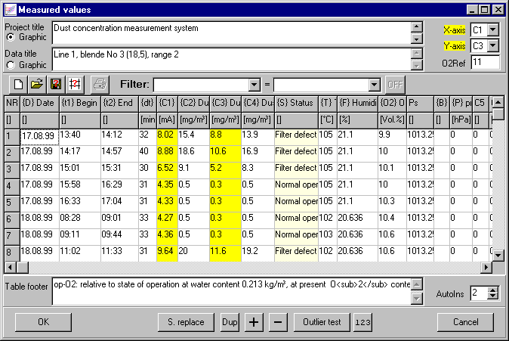
Task: Click the Save disk icon
Action: (x=54, y=85)
